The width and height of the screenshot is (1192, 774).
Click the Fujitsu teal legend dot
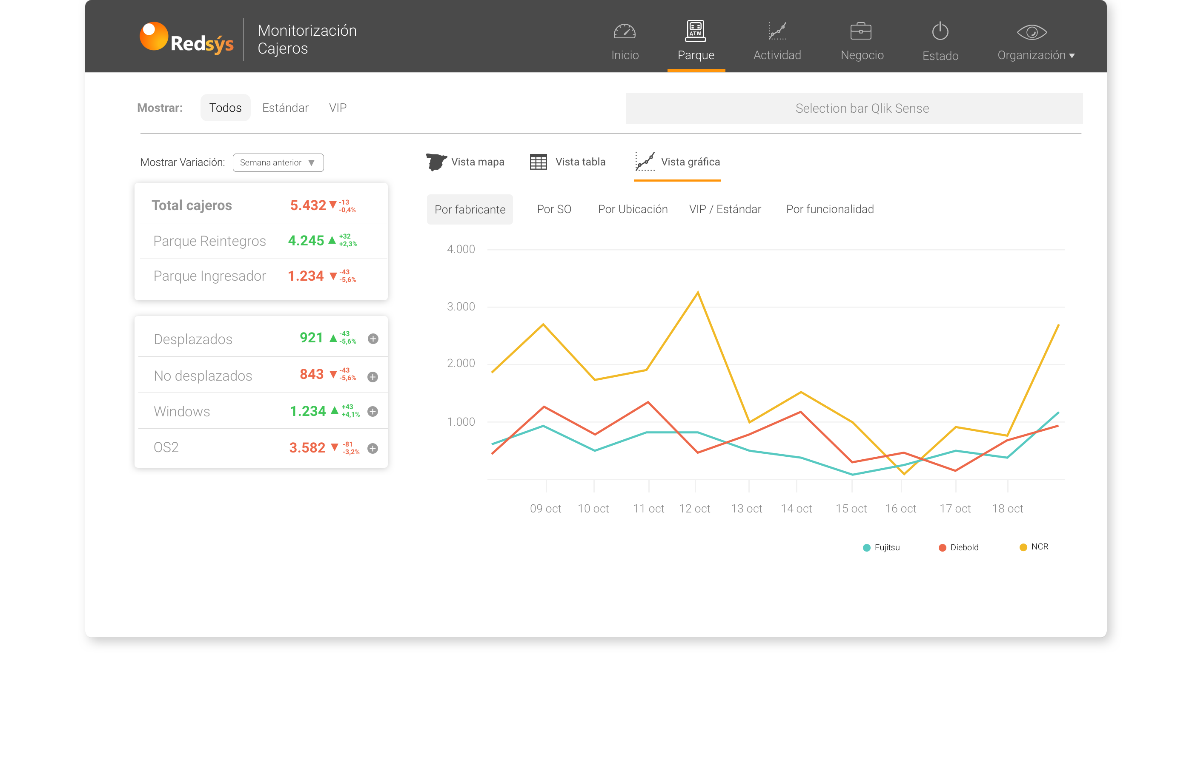[x=866, y=547]
